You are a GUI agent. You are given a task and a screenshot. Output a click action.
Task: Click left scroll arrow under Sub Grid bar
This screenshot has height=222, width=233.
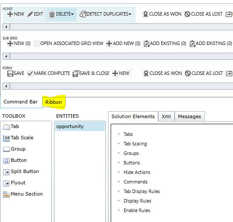pos(6,57)
